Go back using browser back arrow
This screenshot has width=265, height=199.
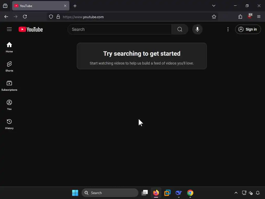click(x=6, y=17)
